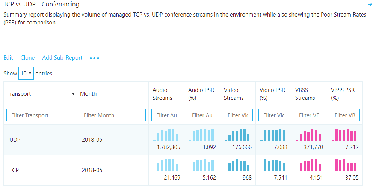373x189 pixels.
Task: Focus the VBSS PSR filter box
Action: click(345, 115)
